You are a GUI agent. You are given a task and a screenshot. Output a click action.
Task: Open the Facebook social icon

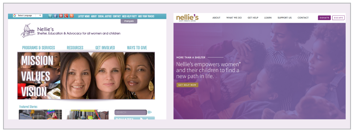coord(56,16)
